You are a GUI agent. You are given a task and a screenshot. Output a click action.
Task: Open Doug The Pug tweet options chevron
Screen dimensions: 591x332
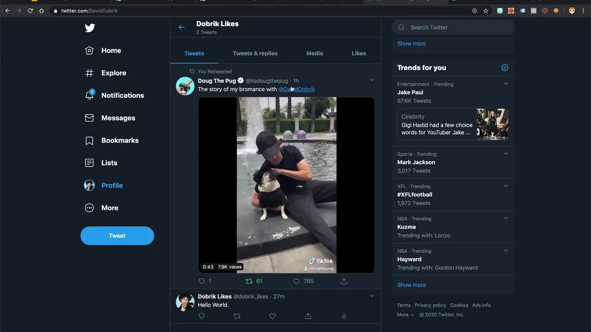coord(372,80)
